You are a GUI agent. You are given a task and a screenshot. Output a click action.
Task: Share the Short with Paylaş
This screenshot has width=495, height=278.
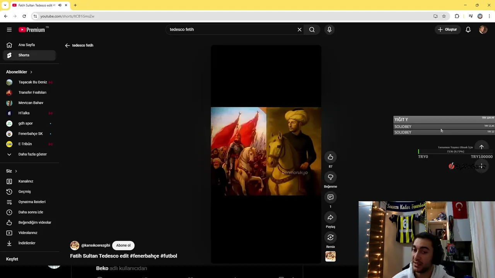click(x=330, y=217)
